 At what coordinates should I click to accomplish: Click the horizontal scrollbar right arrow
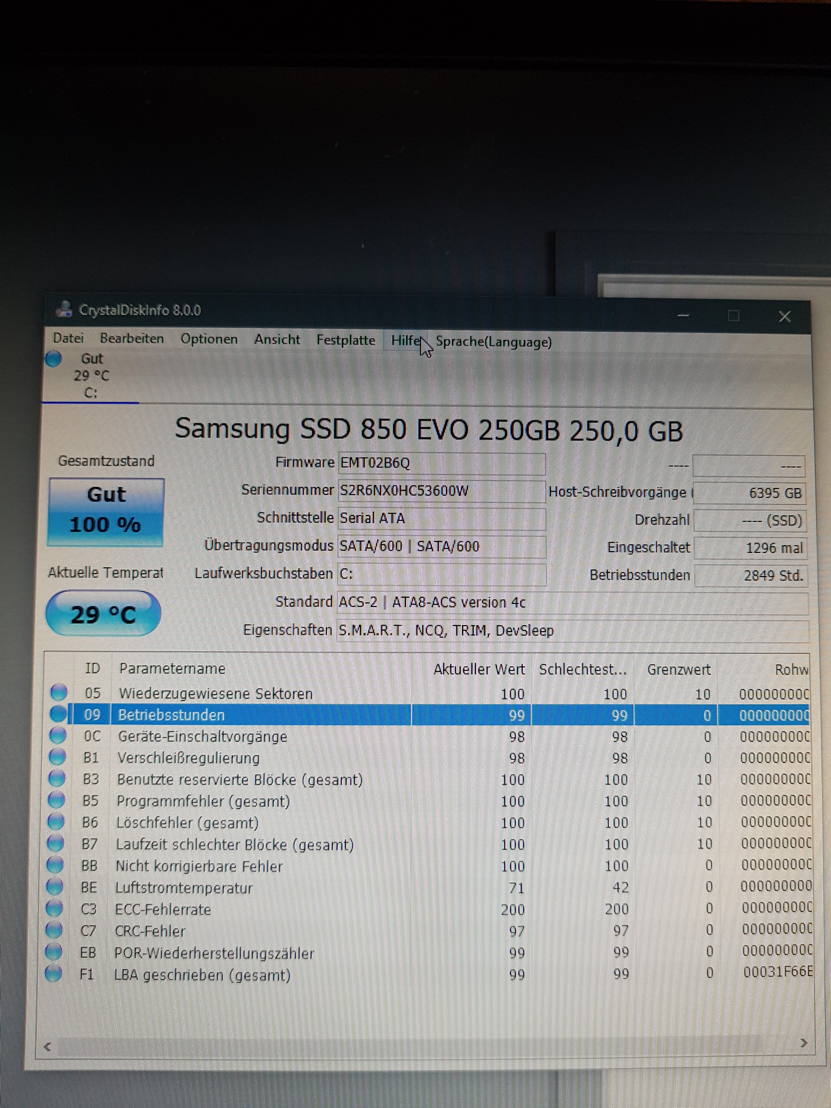pyautogui.click(x=804, y=1042)
